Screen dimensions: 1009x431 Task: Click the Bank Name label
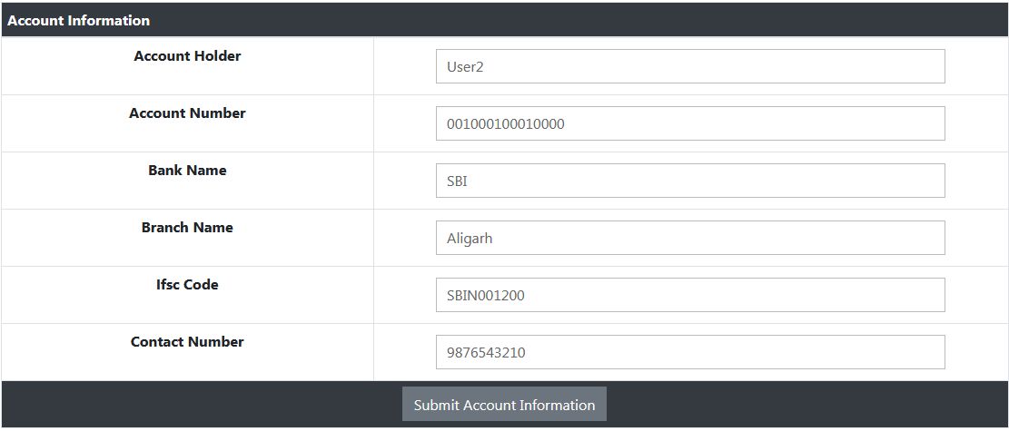[187, 171]
